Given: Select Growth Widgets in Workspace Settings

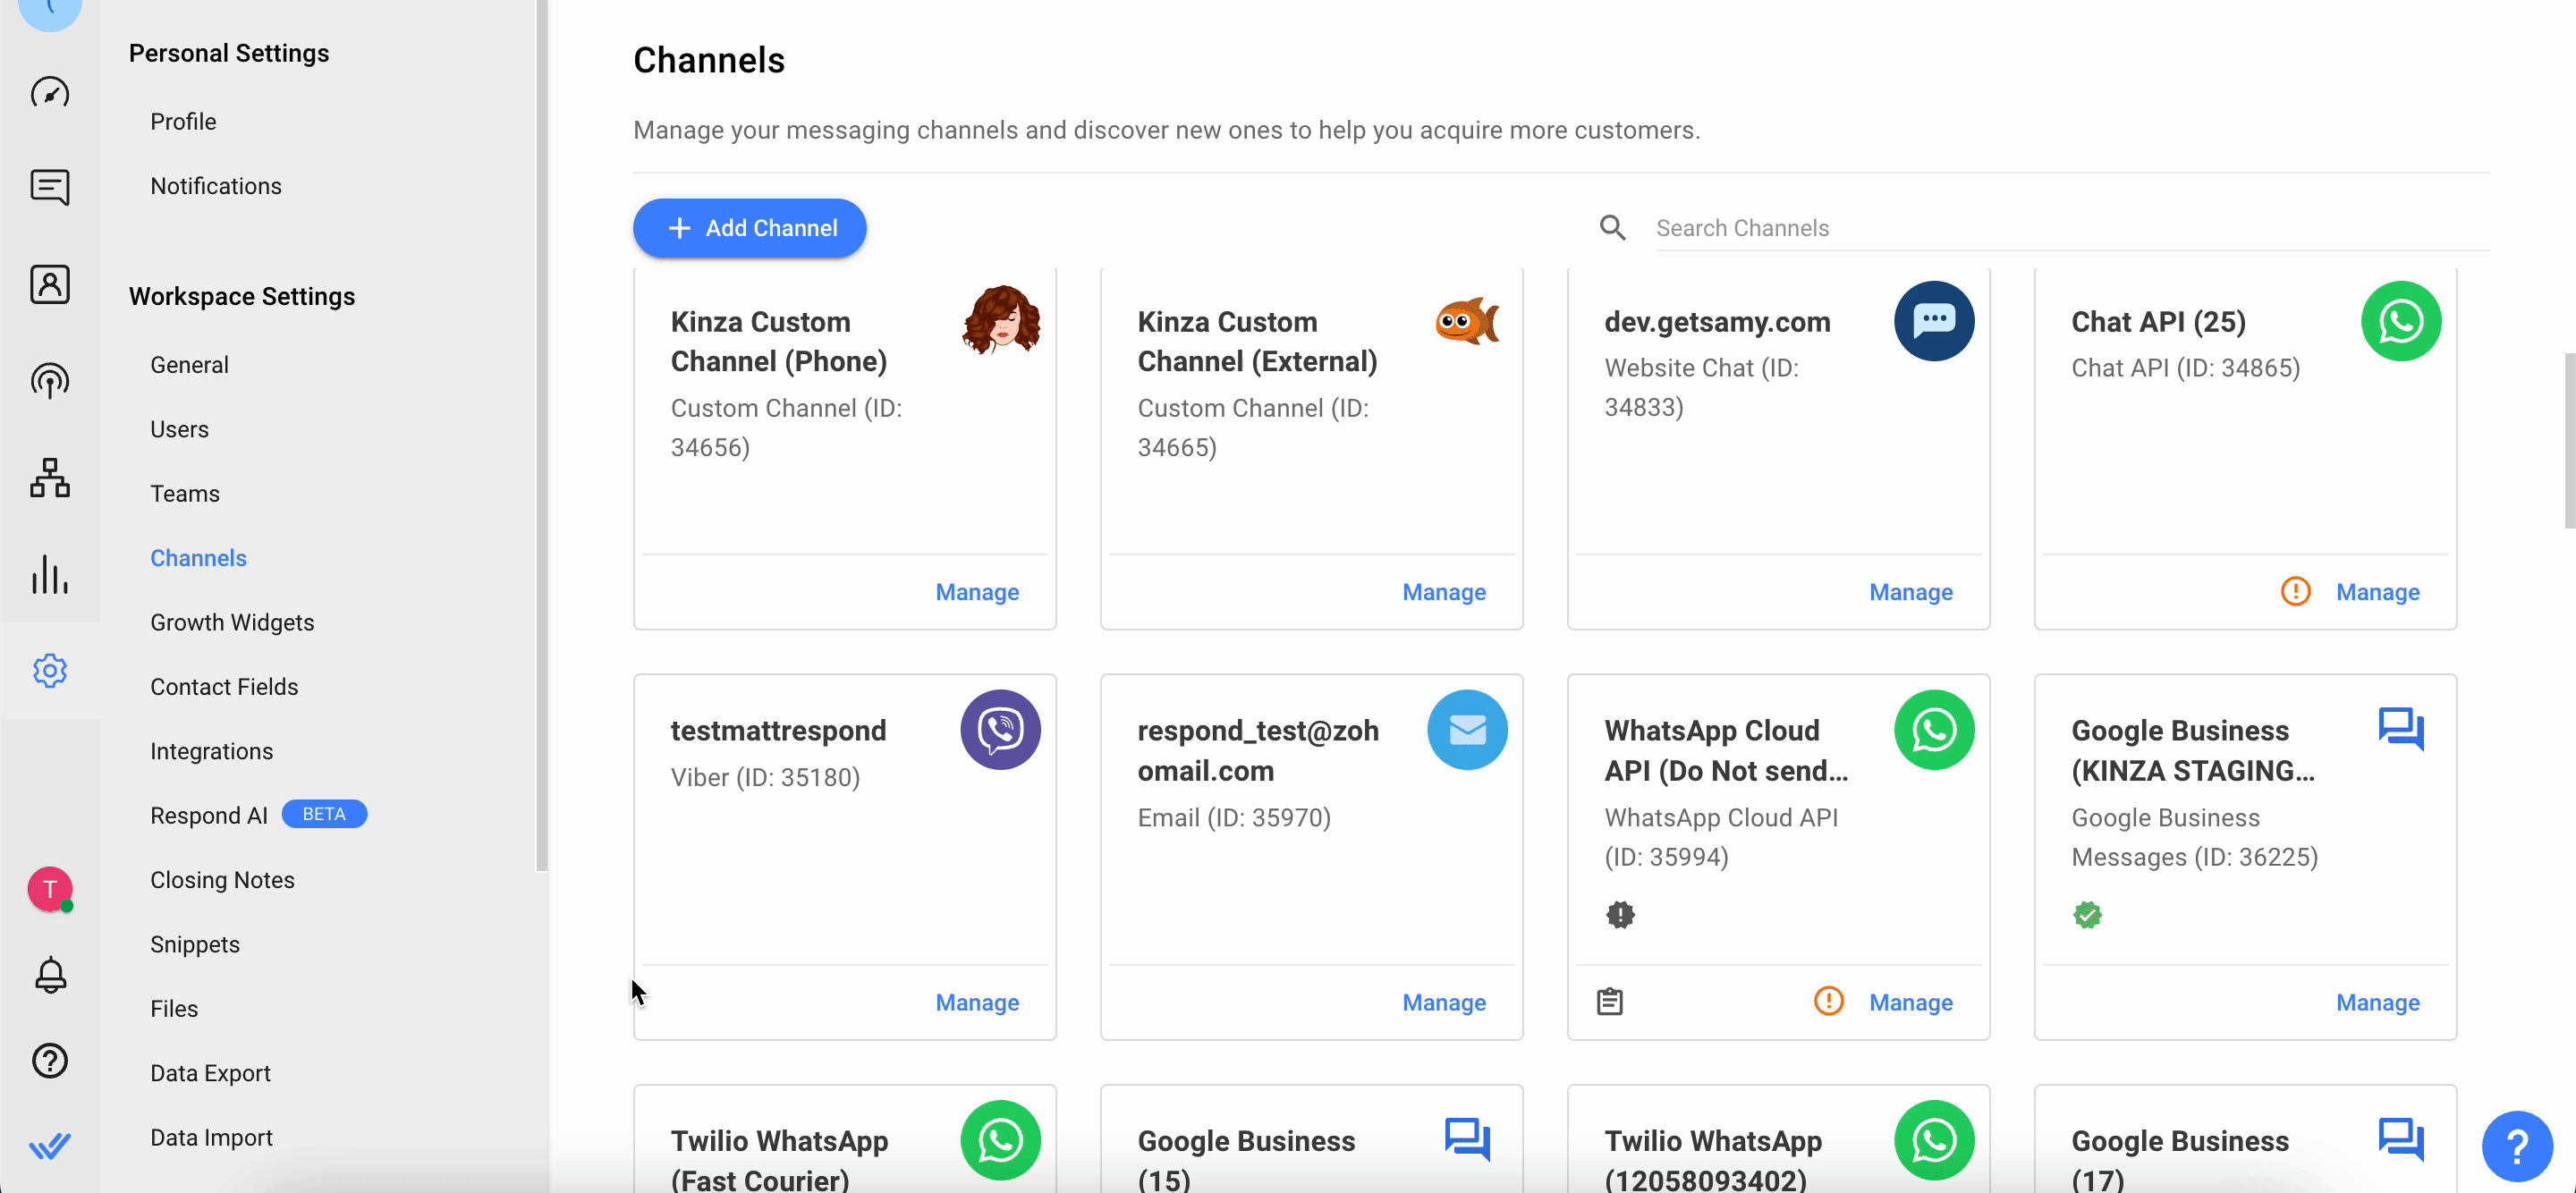Looking at the screenshot, I should (x=232, y=622).
